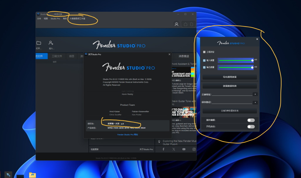Open the 消息推送 tab

(184, 56)
